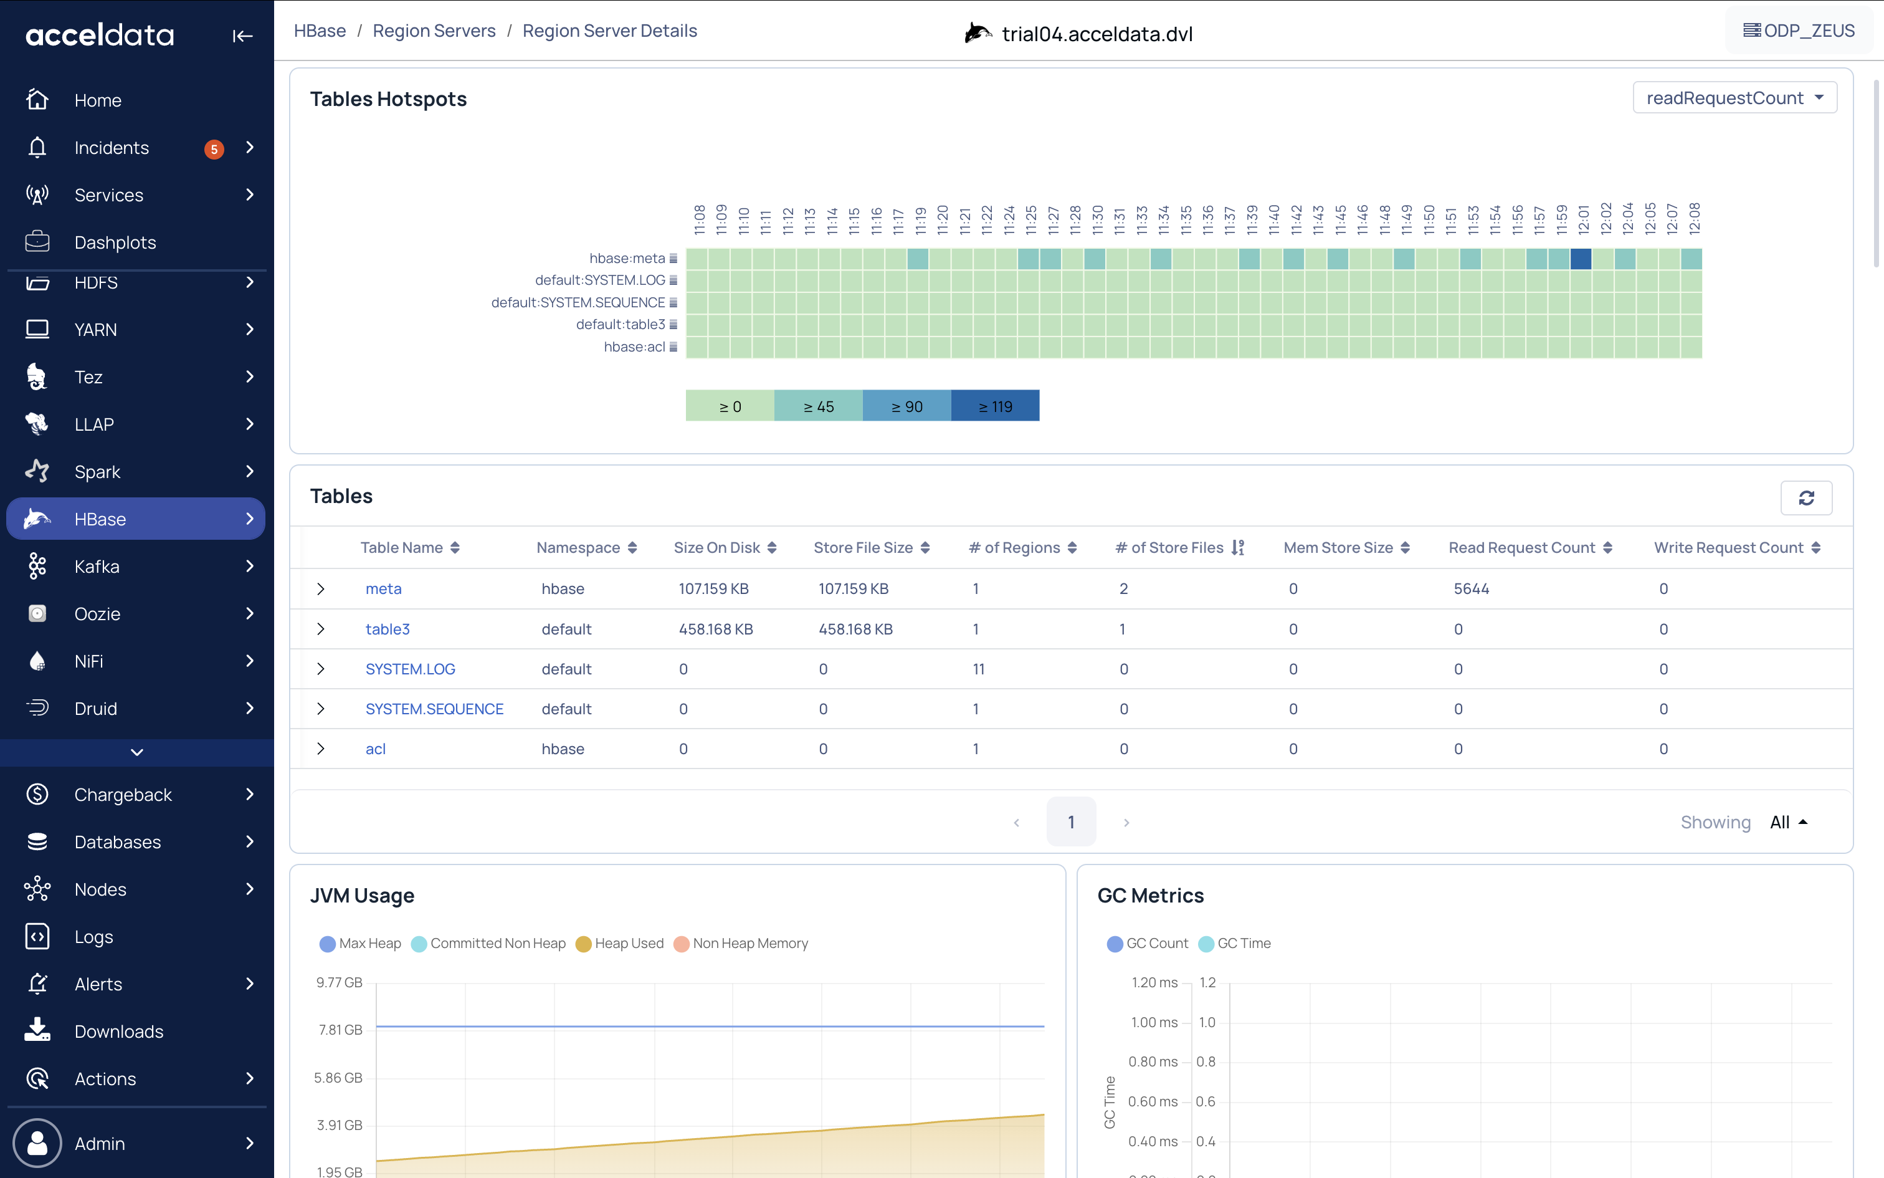Expand the meta table row
1884x1178 pixels.
pyautogui.click(x=321, y=589)
